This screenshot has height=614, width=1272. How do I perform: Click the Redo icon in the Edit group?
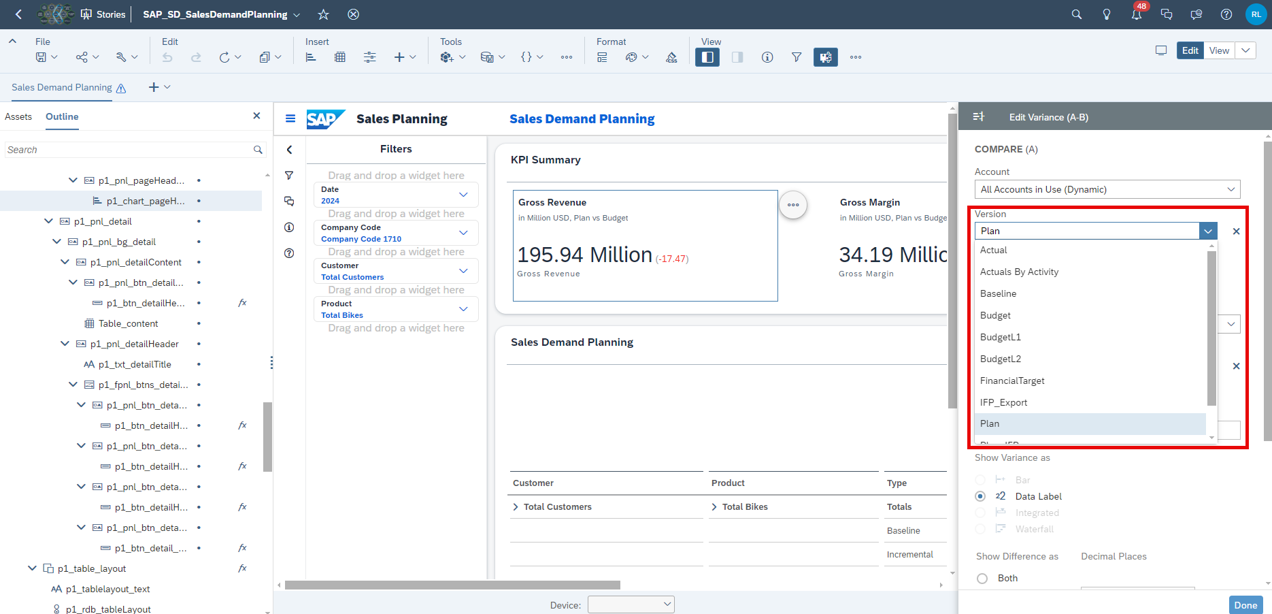[196, 57]
